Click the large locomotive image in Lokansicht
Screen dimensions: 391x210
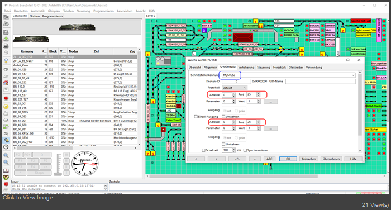(77, 27)
